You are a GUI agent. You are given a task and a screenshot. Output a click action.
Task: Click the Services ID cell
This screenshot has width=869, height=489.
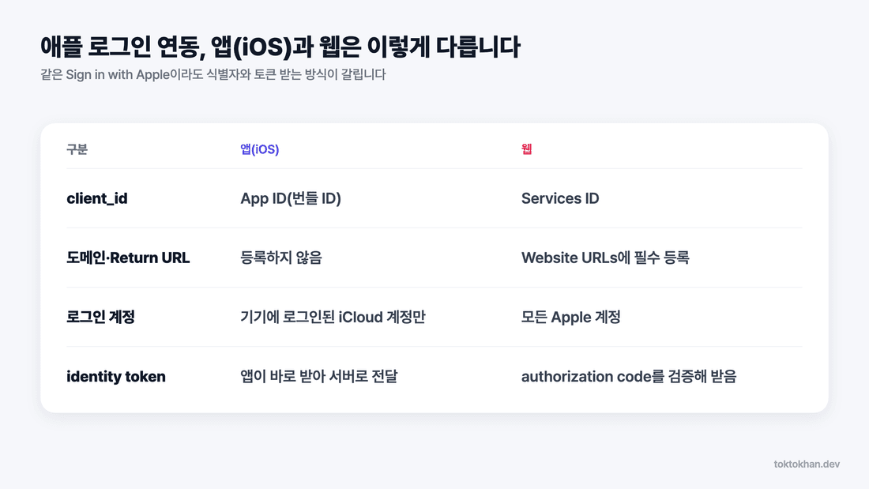point(560,198)
